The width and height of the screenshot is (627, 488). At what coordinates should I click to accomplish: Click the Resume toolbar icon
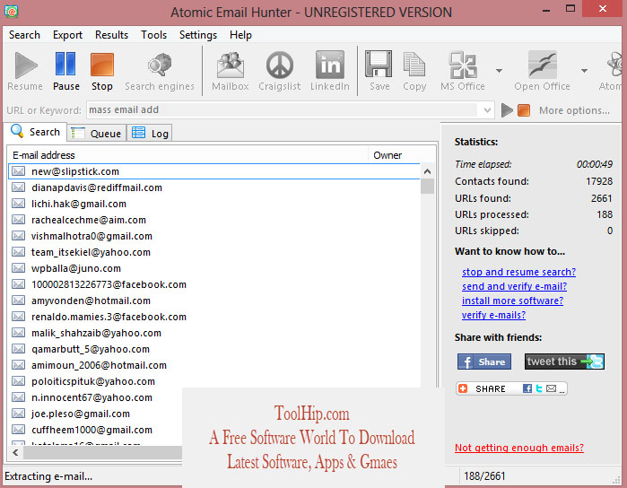tap(25, 71)
